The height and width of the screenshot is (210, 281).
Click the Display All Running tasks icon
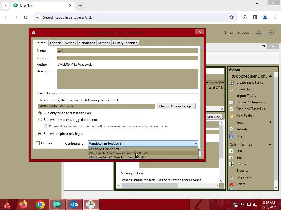(231, 102)
